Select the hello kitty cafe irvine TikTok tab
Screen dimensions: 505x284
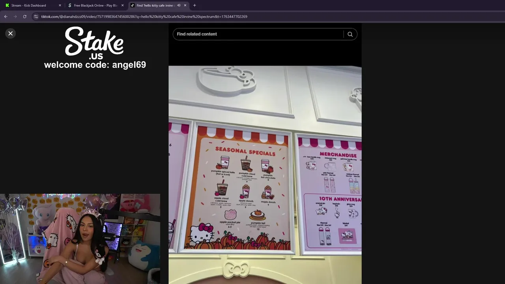tap(155, 6)
